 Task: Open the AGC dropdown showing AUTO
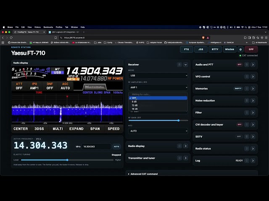pyautogui.click(x=158, y=131)
